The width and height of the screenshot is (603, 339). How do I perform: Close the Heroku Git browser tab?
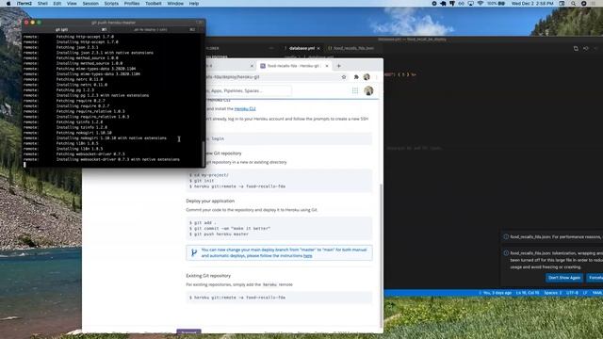[x=327, y=66]
